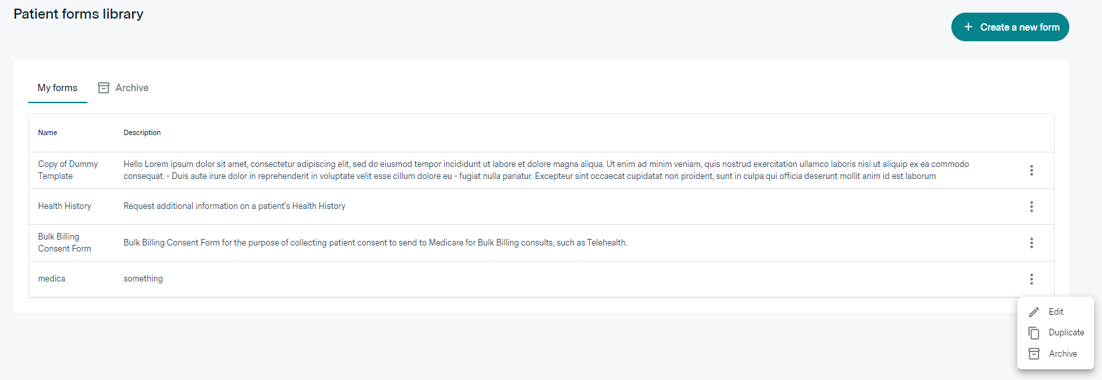Open three-dot menu for Health History row

point(1031,207)
